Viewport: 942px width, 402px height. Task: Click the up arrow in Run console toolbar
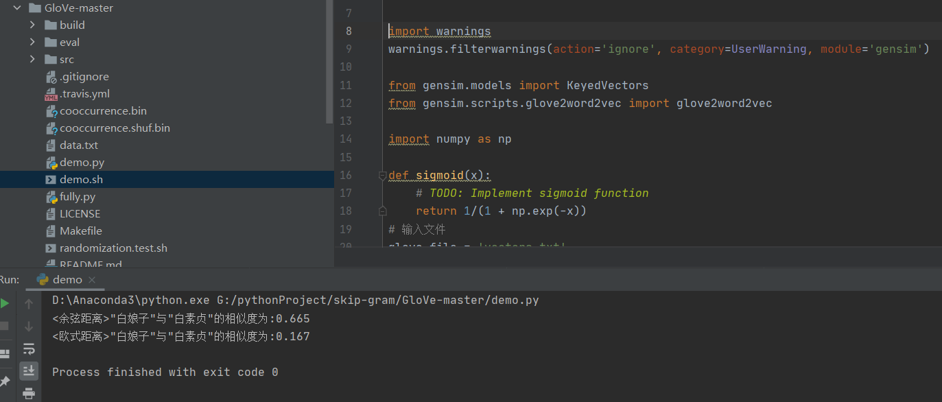click(x=29, y=303)
